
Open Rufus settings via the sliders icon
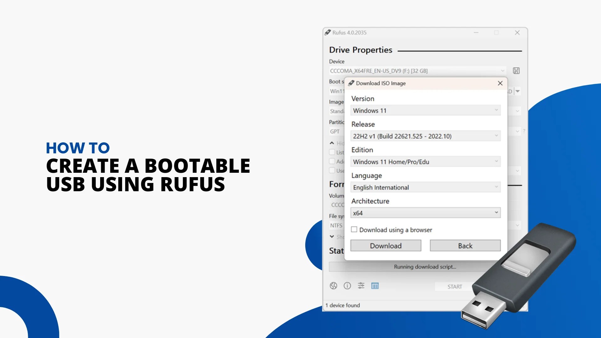pyautogui.click(x=361, y=286)
